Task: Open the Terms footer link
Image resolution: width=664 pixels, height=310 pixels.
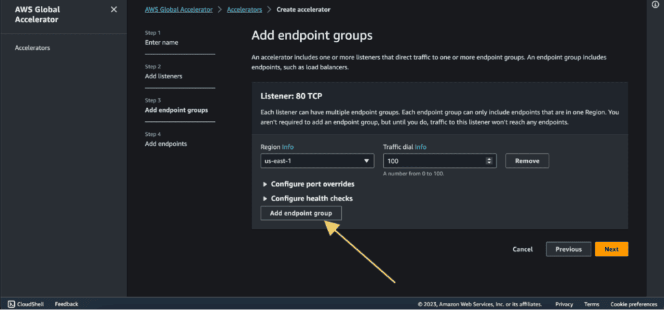Action: tap(591, 304)
